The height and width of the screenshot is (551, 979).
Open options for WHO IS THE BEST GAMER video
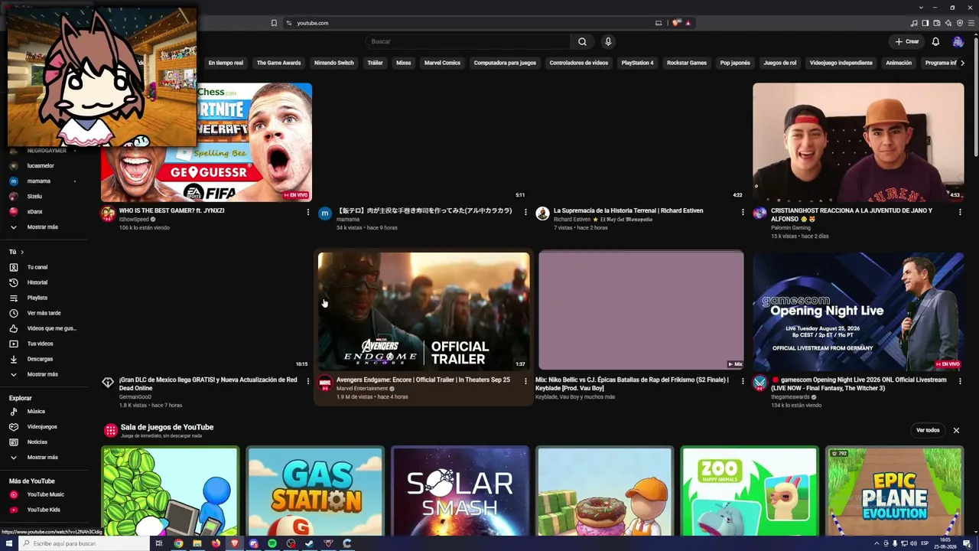tap(308, 212)
